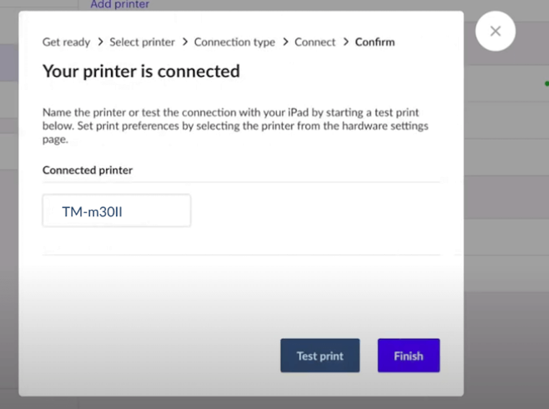
Task: Click the divider line below Connected printer
Action: tap(241, 182)
